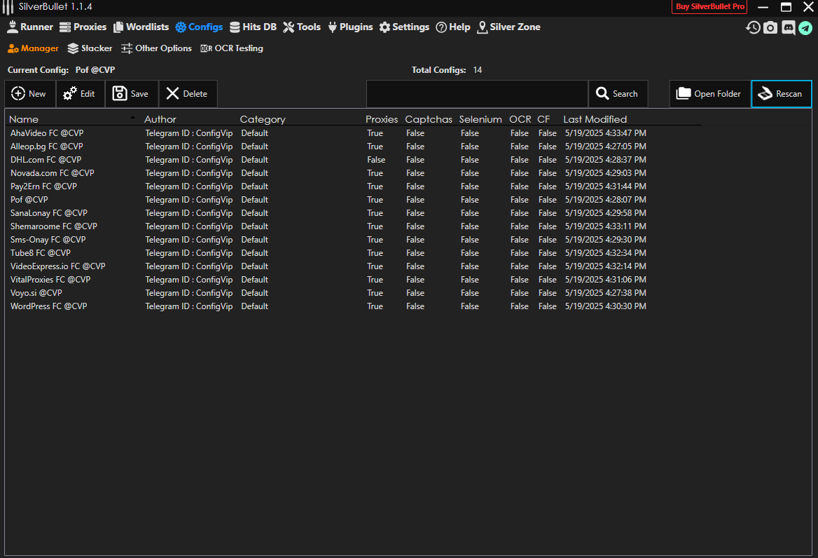Delete the selected config
The image size is (818, 558).
[x=188, y=94]
